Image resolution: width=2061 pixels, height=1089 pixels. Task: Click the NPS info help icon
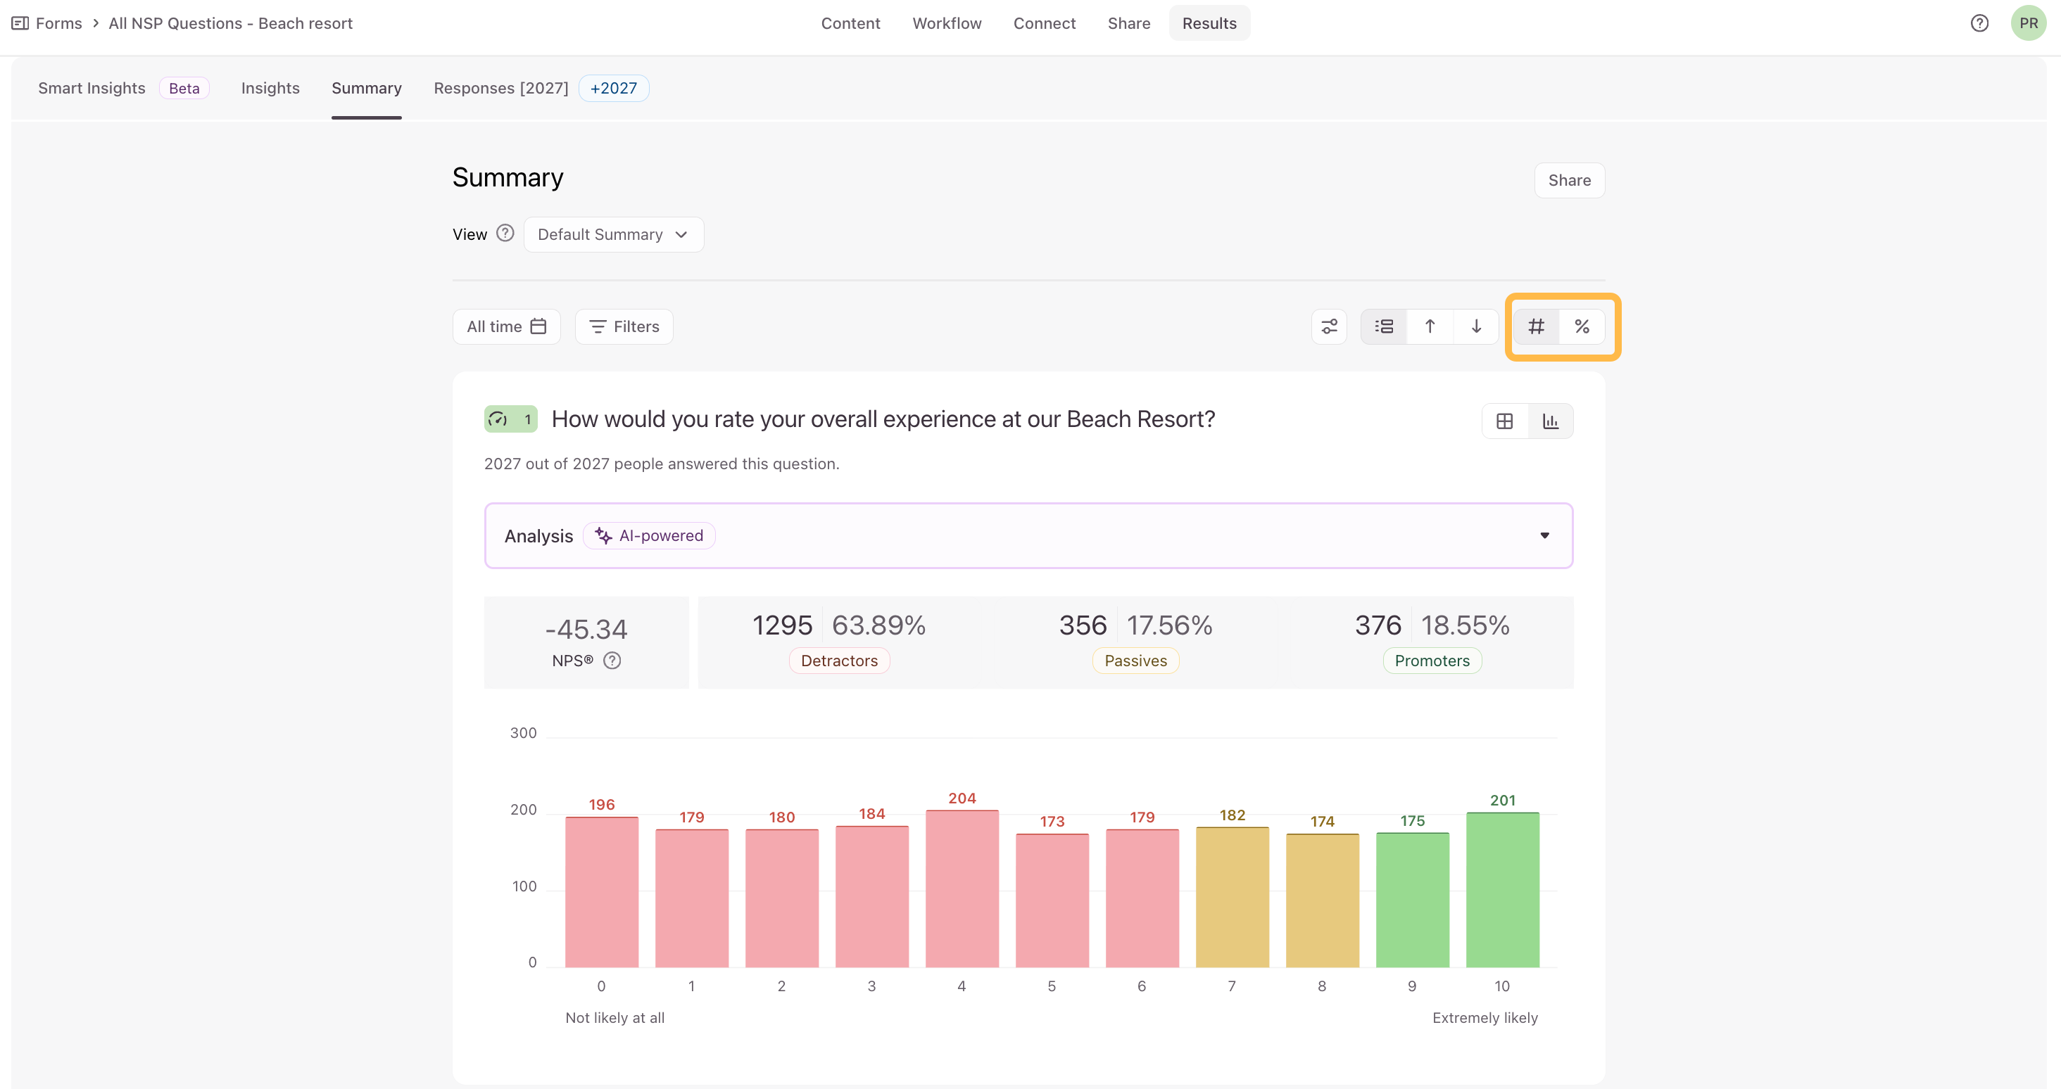612,661
